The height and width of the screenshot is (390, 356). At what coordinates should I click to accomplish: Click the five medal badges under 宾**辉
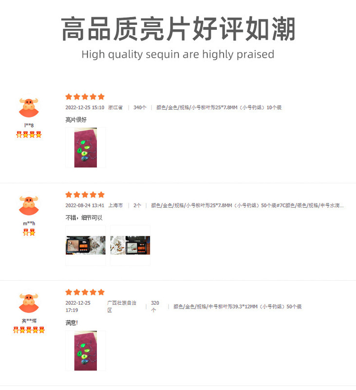[x=29, y=330]
